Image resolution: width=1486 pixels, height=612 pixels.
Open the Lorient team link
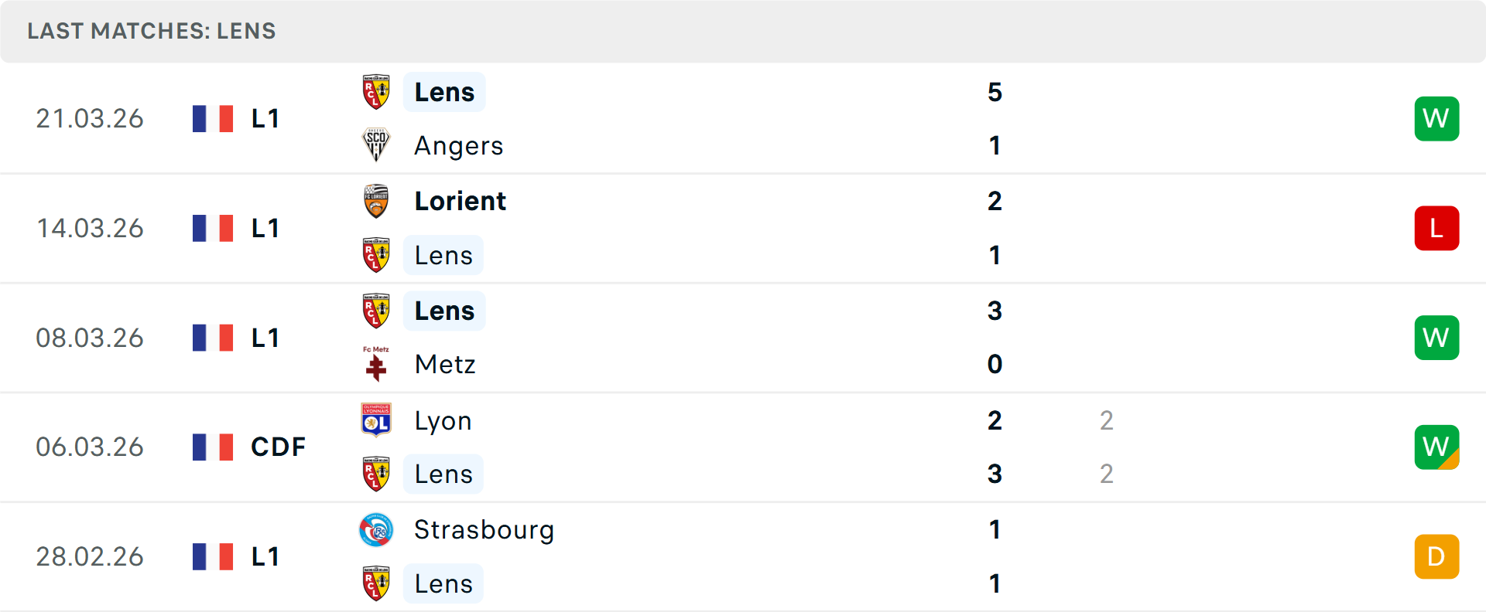click(x=461, y=201)
